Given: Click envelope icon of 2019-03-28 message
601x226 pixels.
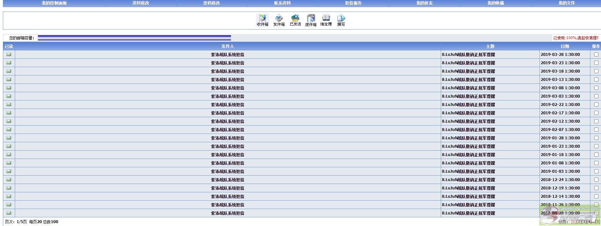Looking at the screenshot, I should pyautogui.click(x=9, y=55).
